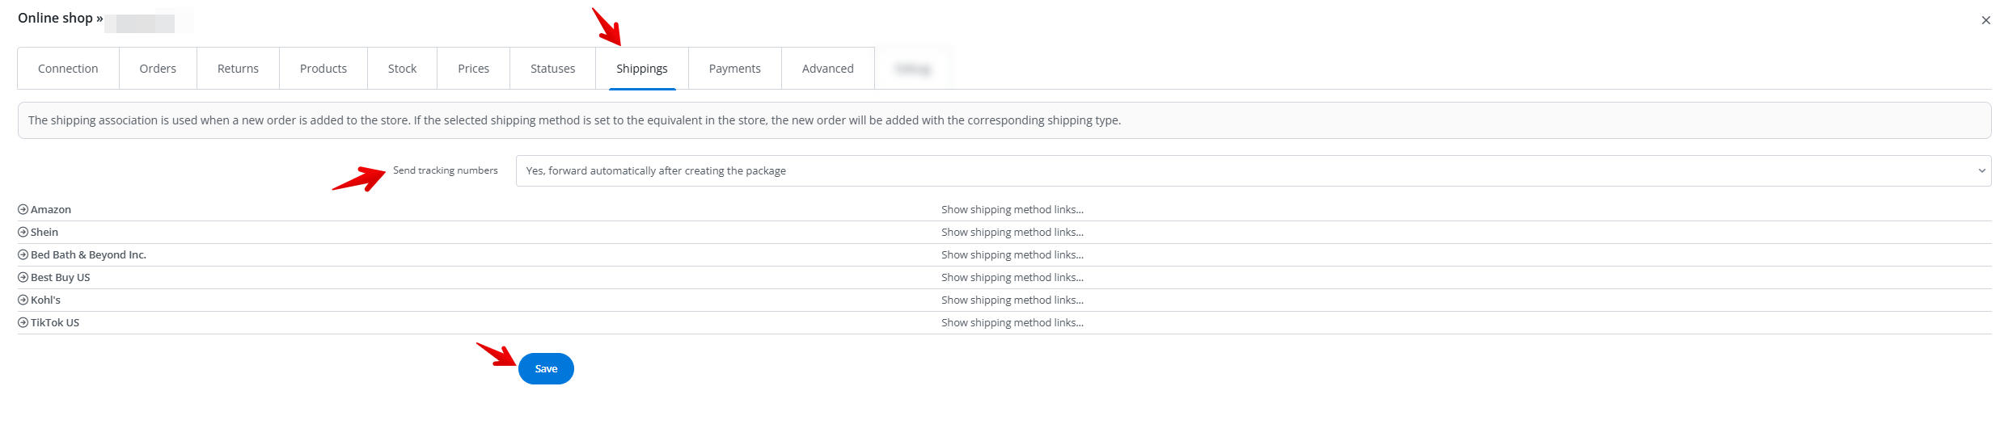Show shipping method links for TikTok US
Viewport: 2008px width, 441px height.
coord(1012,322)
